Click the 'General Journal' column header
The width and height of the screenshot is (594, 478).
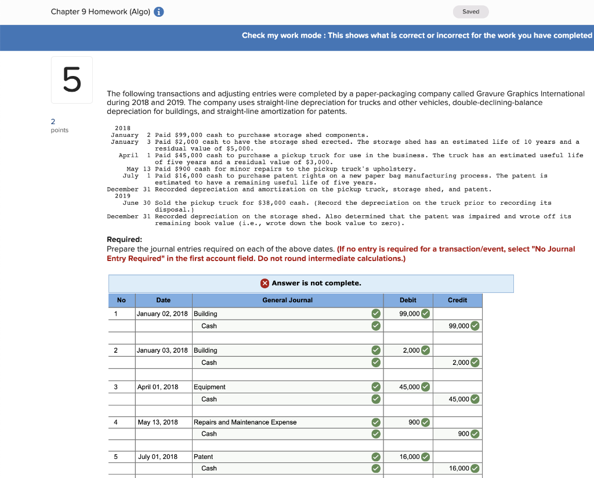click(288, 300)
